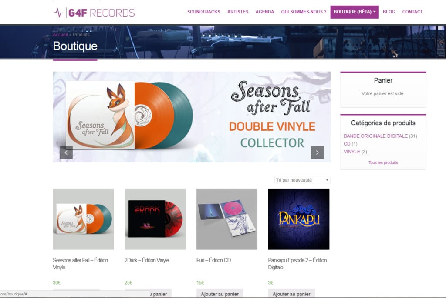This screenshot has width=446, height=298.
Task: Go to the Contact page
Action: click(412, 12)
